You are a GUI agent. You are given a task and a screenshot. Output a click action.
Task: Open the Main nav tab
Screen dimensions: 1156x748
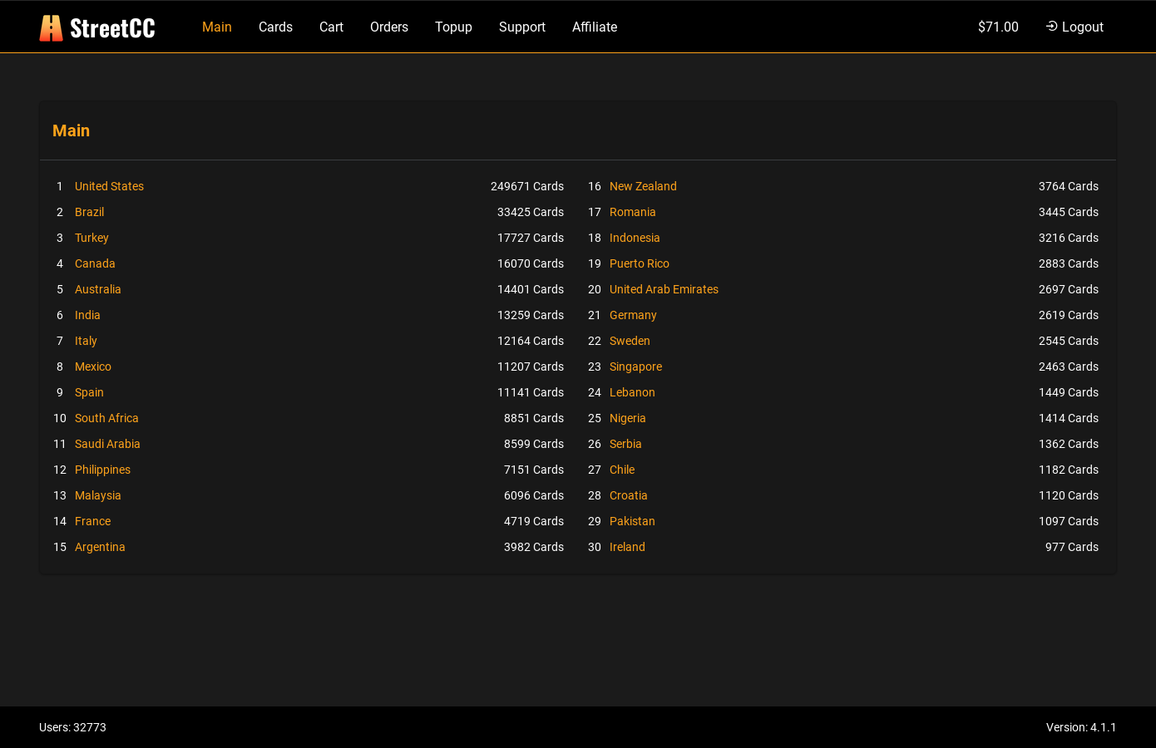pos(217,27)
